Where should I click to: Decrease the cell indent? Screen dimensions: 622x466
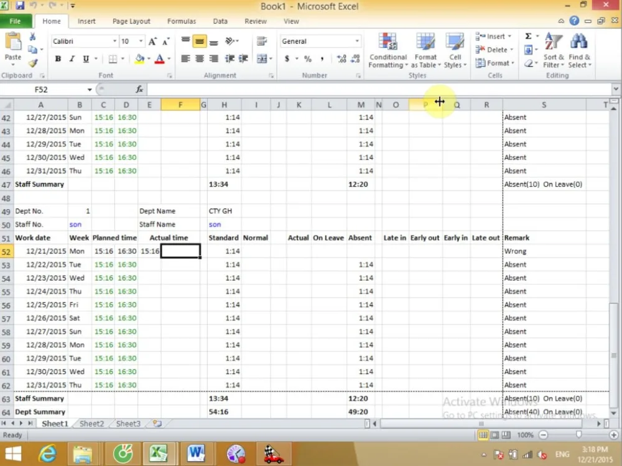[x=230, y=58]
